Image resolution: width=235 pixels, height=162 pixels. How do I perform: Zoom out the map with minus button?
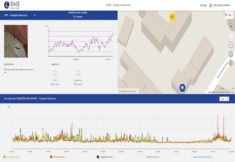click(x=231, y=45)
